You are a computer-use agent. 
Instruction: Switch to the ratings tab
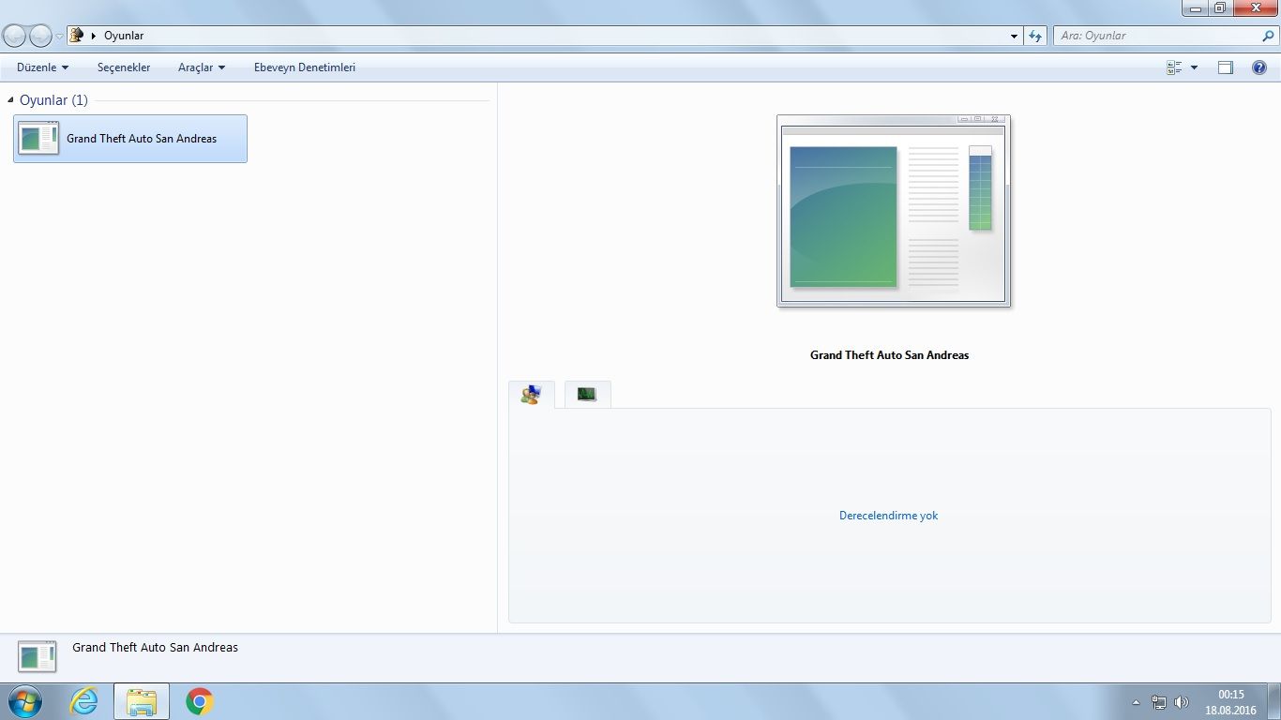pyautogui.click(x=532, y=395)
